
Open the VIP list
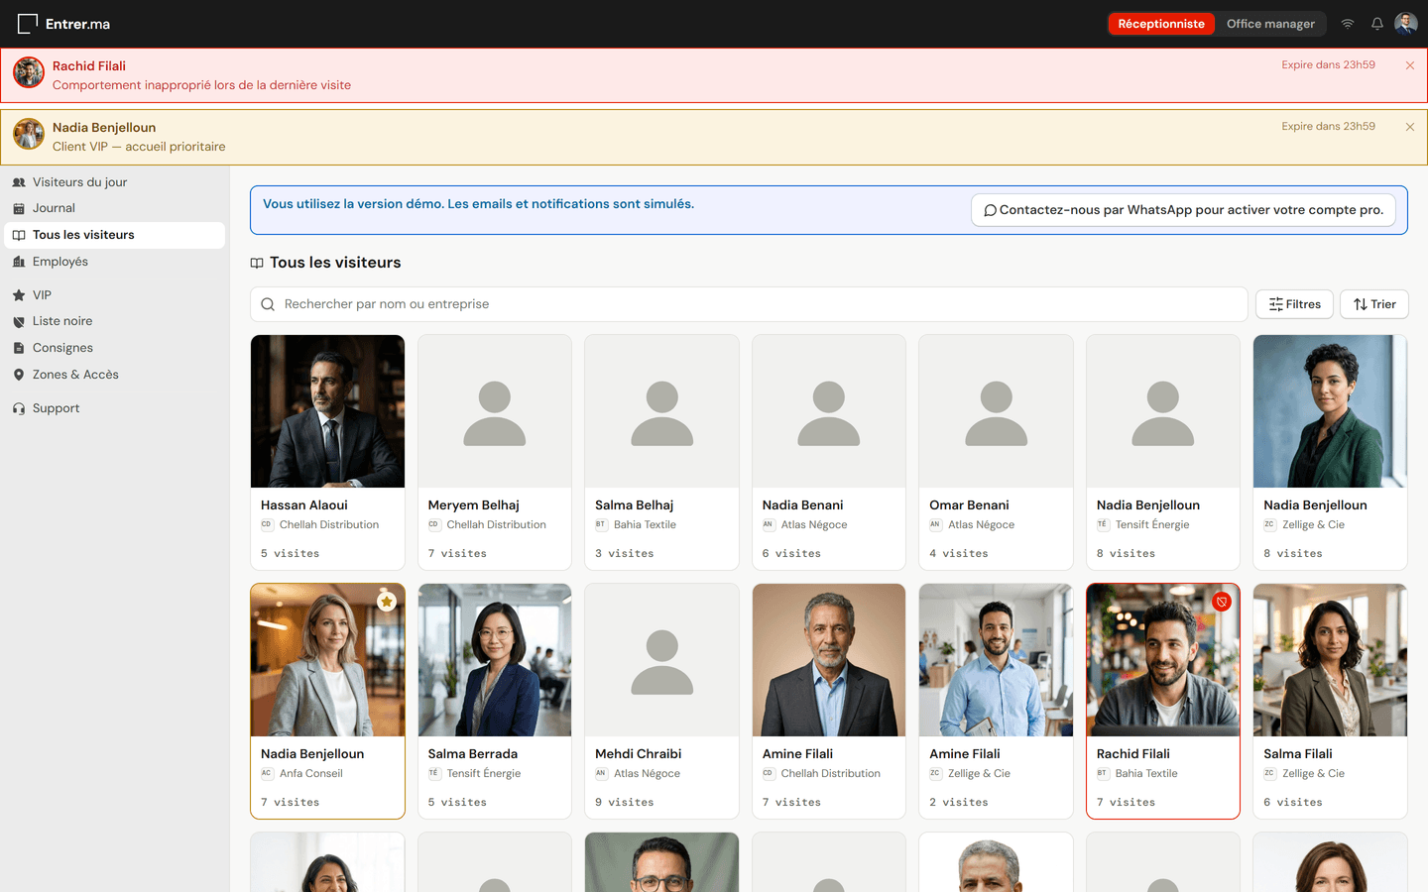pos(115,295)
